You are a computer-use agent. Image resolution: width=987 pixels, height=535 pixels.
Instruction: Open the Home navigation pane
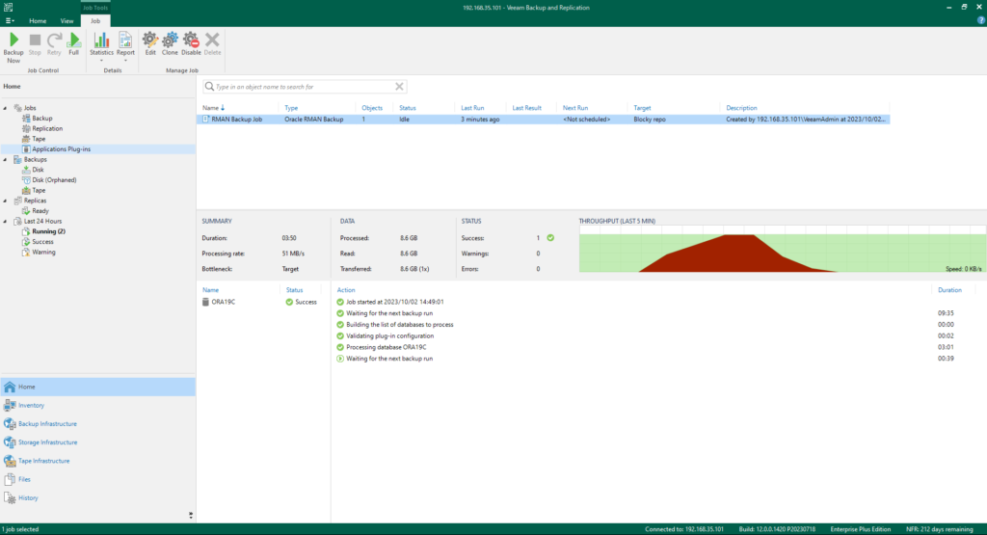tap(98, 388)
